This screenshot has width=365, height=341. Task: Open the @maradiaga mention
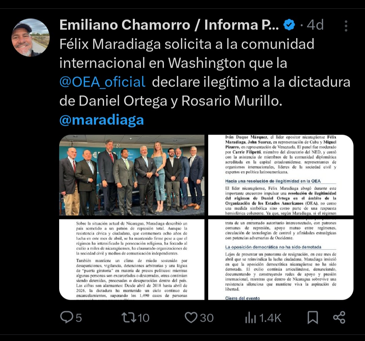click(x=101, y=120)
